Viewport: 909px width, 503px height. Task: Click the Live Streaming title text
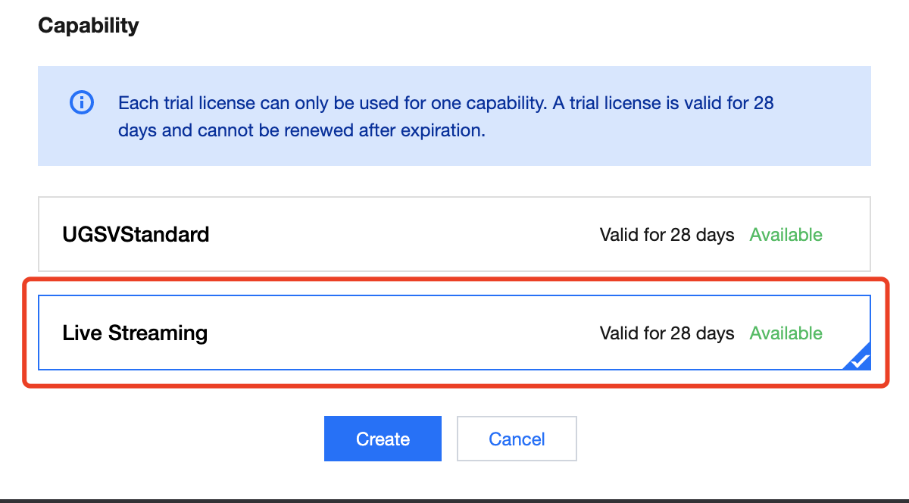pos(135,333)
